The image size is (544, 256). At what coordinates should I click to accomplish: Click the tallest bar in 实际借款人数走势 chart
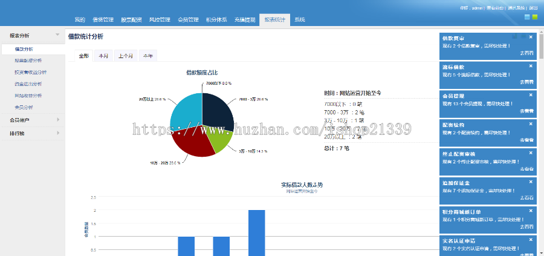click(257, 233)
